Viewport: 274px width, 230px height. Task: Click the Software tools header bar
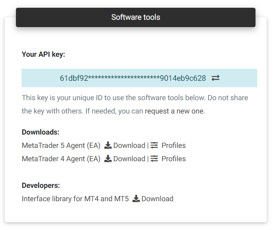135,17
